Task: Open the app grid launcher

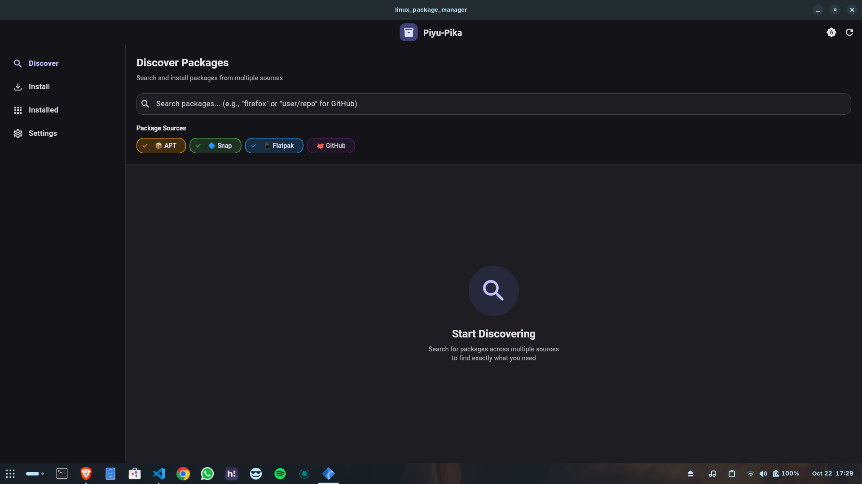Action: [10, 474]
